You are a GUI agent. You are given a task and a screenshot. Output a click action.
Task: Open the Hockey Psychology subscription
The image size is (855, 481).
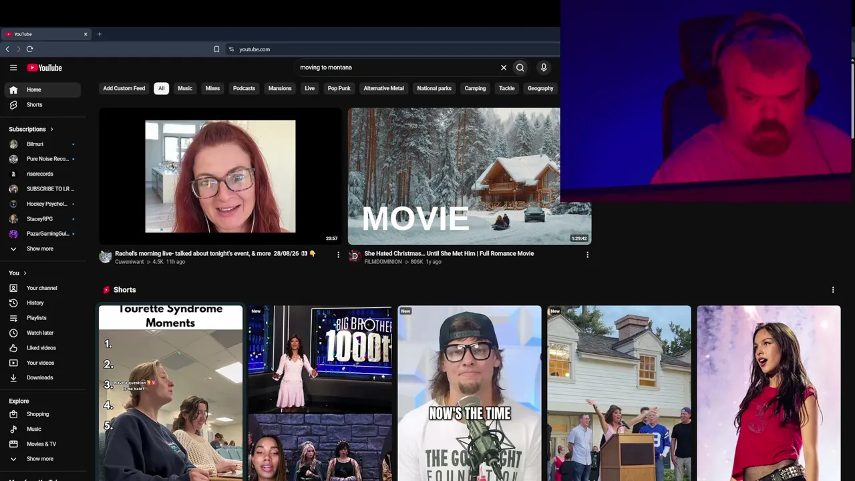click(43, 204)
